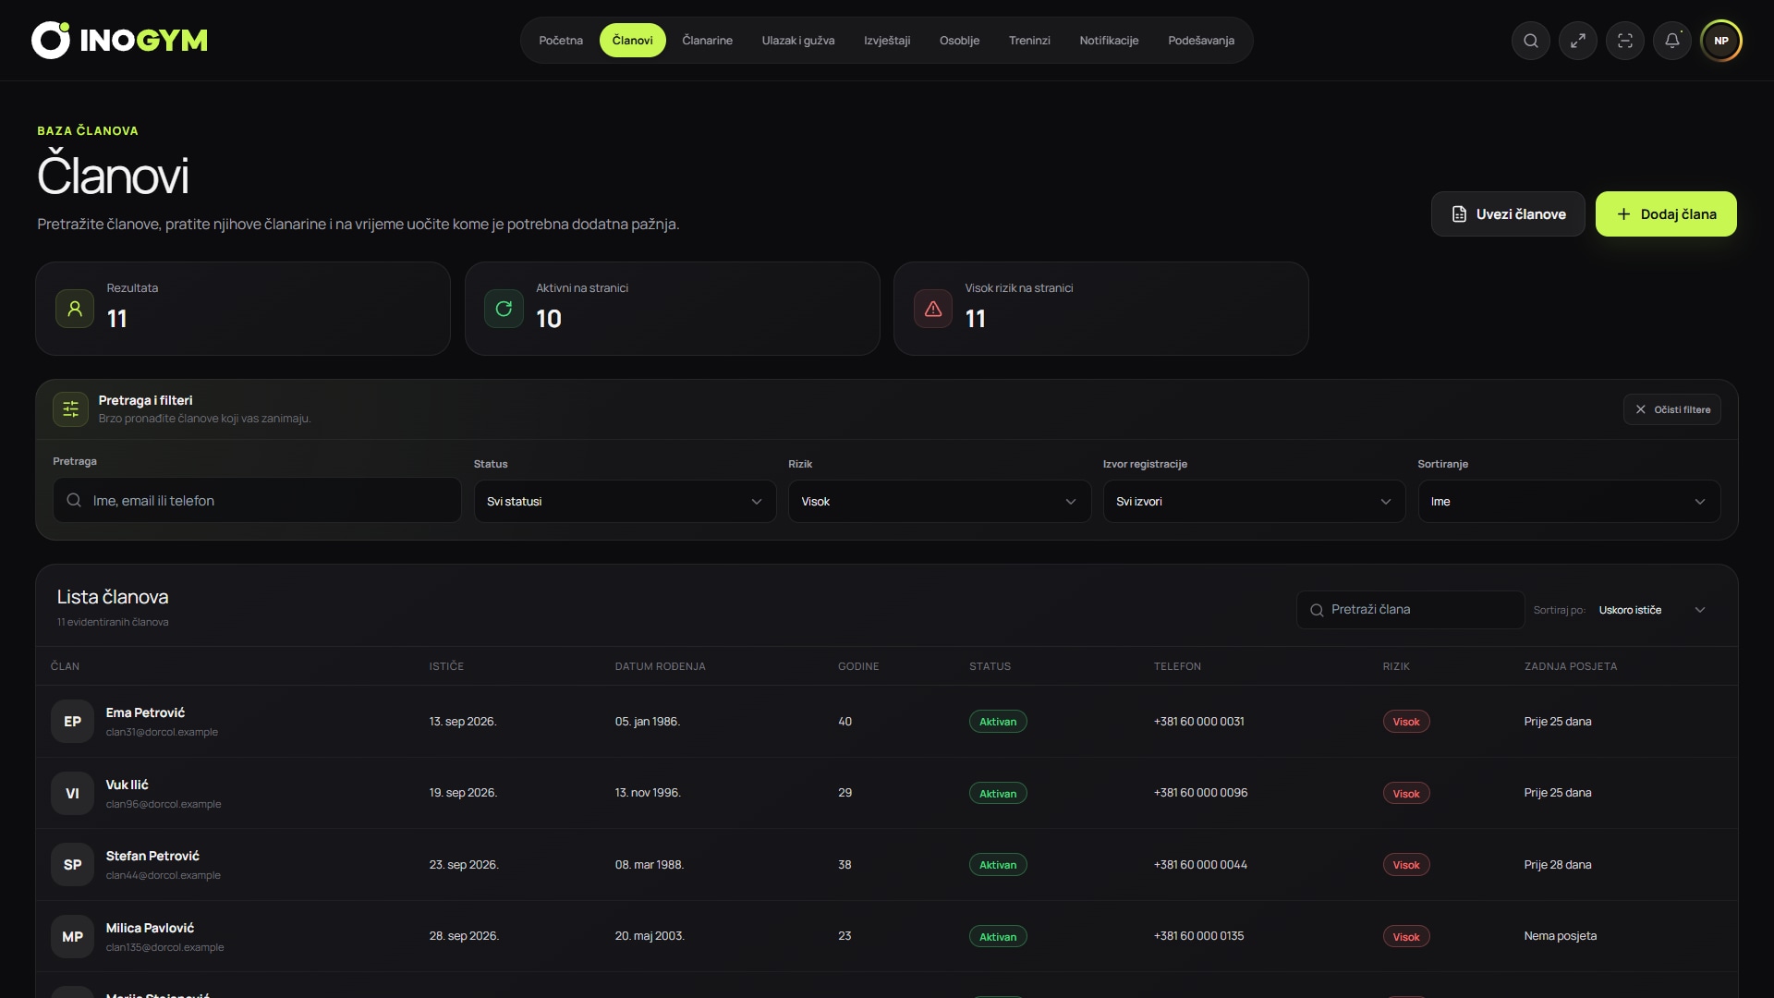Screen dimensions: 1774x998
Task: Open the Notifikacije tab
Action: tap(1109, 41)
